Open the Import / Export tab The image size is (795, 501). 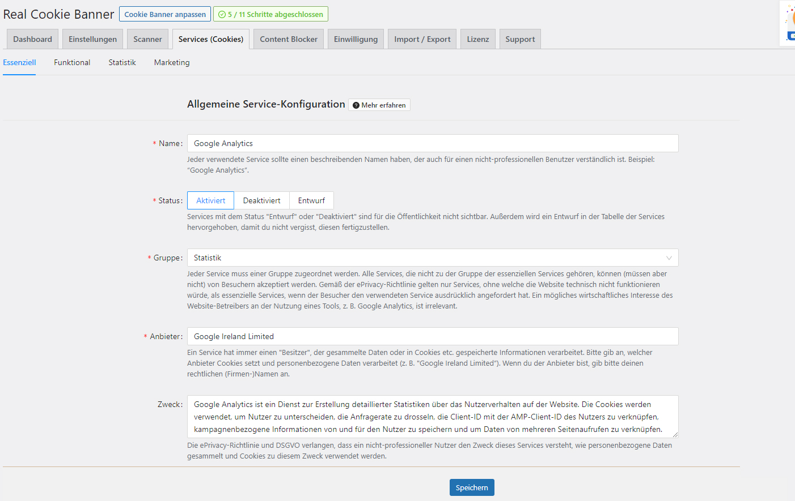click(422, 39)
